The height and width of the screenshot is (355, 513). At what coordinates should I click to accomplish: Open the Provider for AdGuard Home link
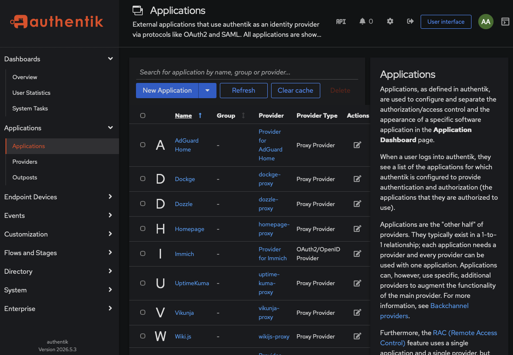coord(270,145)
